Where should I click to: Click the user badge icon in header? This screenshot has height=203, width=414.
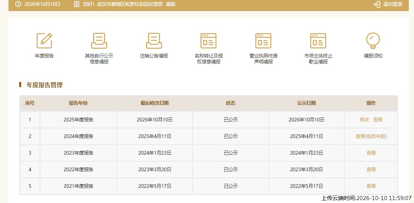coord(77,4)
